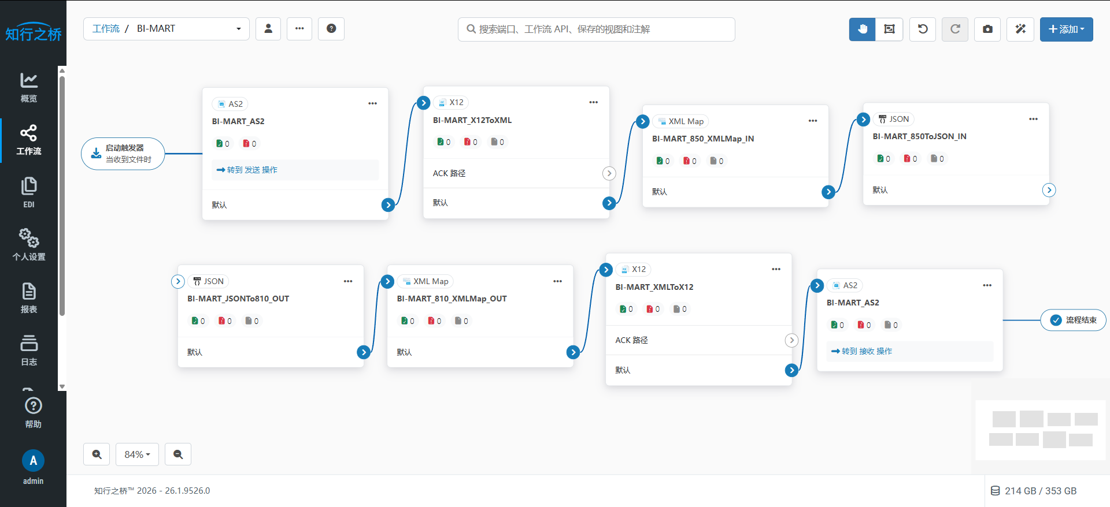Viewport: 1110px width, 507px height.
Task: Click the user icon beside workflow selector
Action: tap(268, 29)
